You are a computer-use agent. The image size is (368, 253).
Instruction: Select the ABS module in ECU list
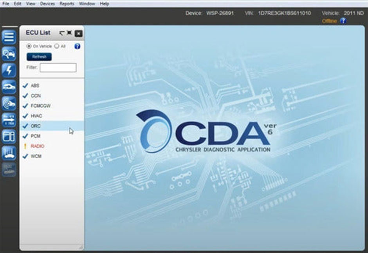coord(52,86)
